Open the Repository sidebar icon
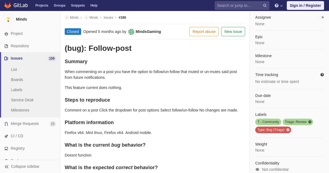 pos(6,46)
